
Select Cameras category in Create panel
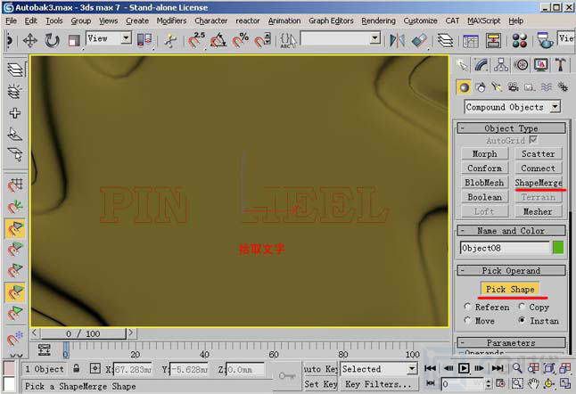tap(514, 87)
